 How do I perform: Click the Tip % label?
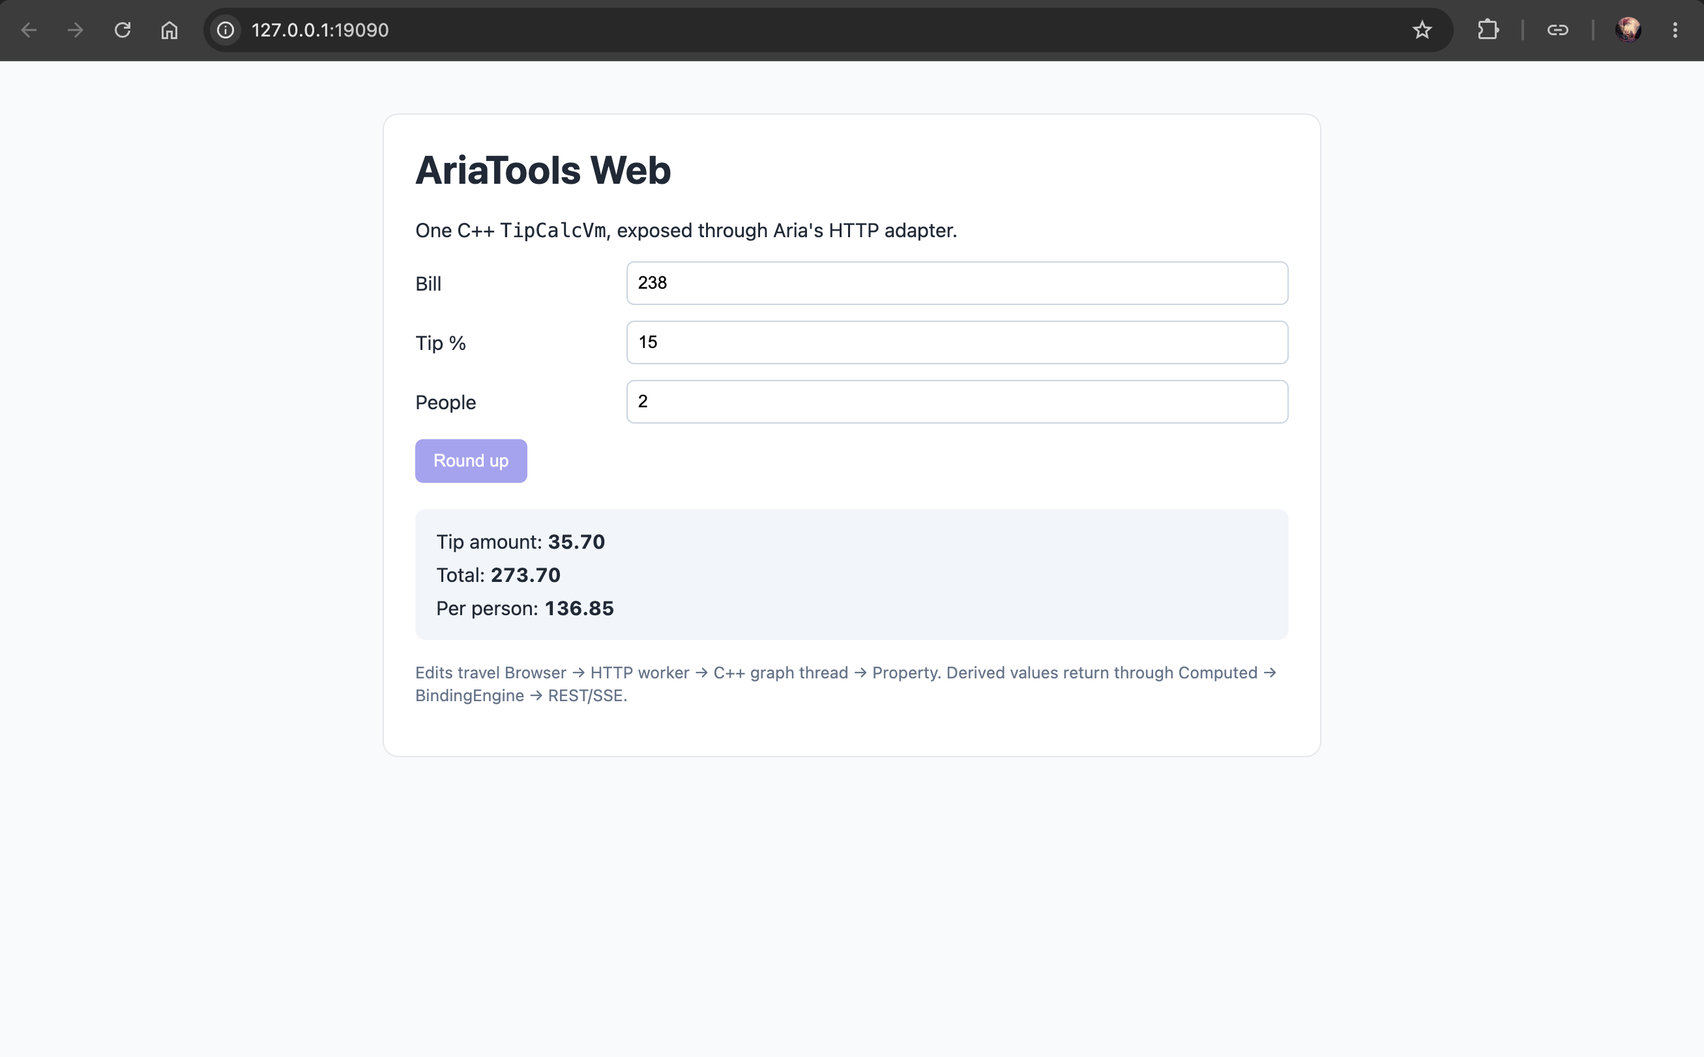tap(440, 343)
